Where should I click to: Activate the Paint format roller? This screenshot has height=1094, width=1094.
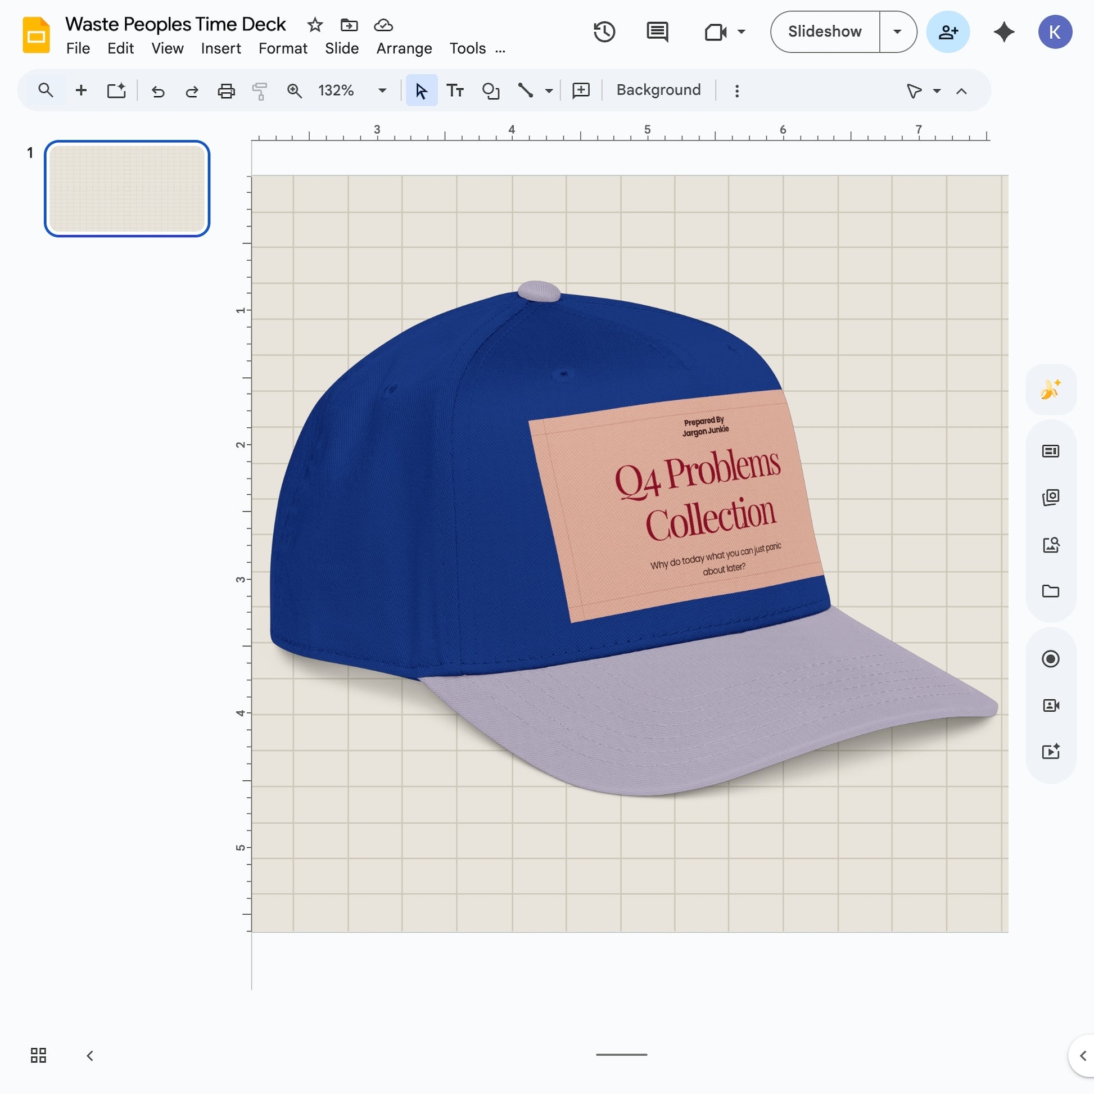(x=260, y=91)
